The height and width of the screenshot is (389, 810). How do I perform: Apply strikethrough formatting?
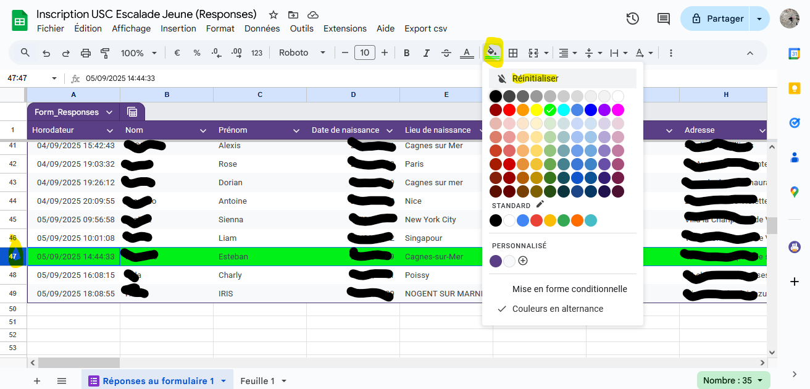point(446,53)
